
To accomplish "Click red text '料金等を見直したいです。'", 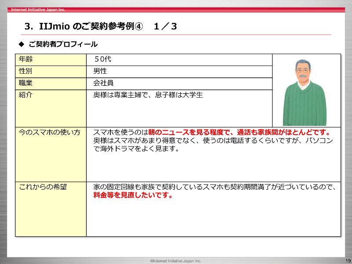I will pos(133,195).
